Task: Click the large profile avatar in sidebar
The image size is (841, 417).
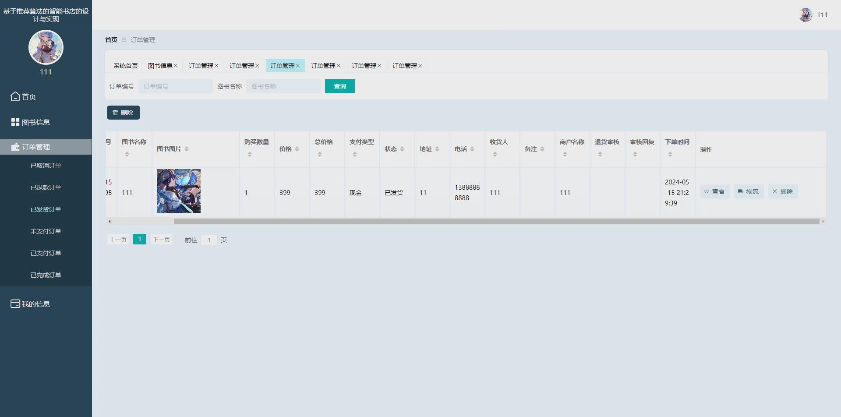Action: 46,47
